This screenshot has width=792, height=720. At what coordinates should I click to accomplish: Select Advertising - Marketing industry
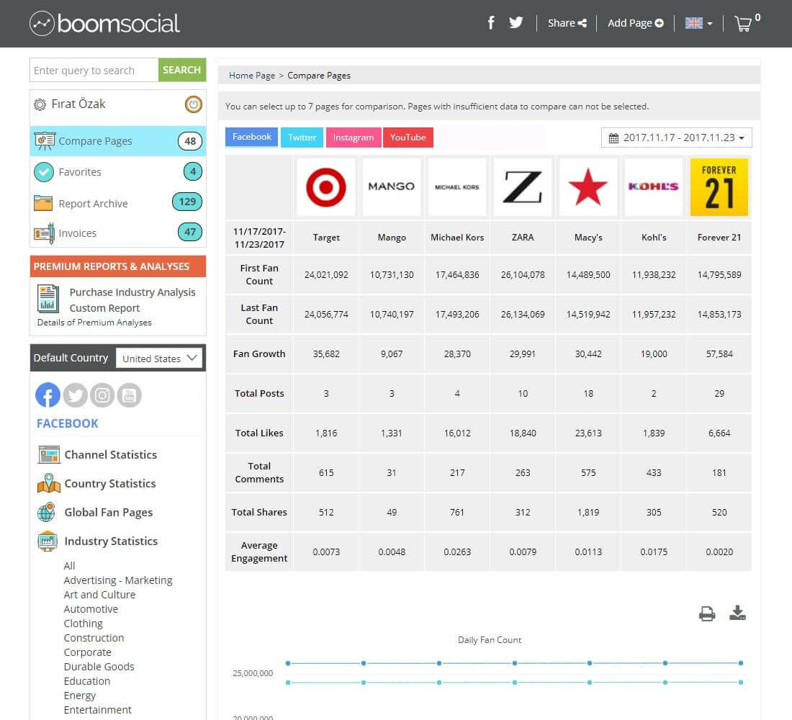pos(118,580)
